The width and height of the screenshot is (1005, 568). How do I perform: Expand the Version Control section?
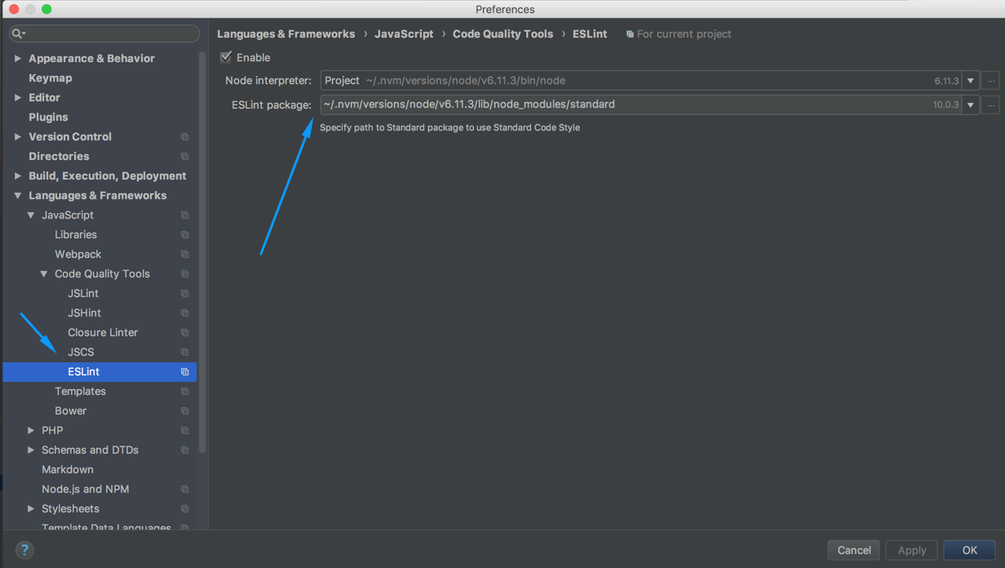pyautogui.click(x=18, y=137)
